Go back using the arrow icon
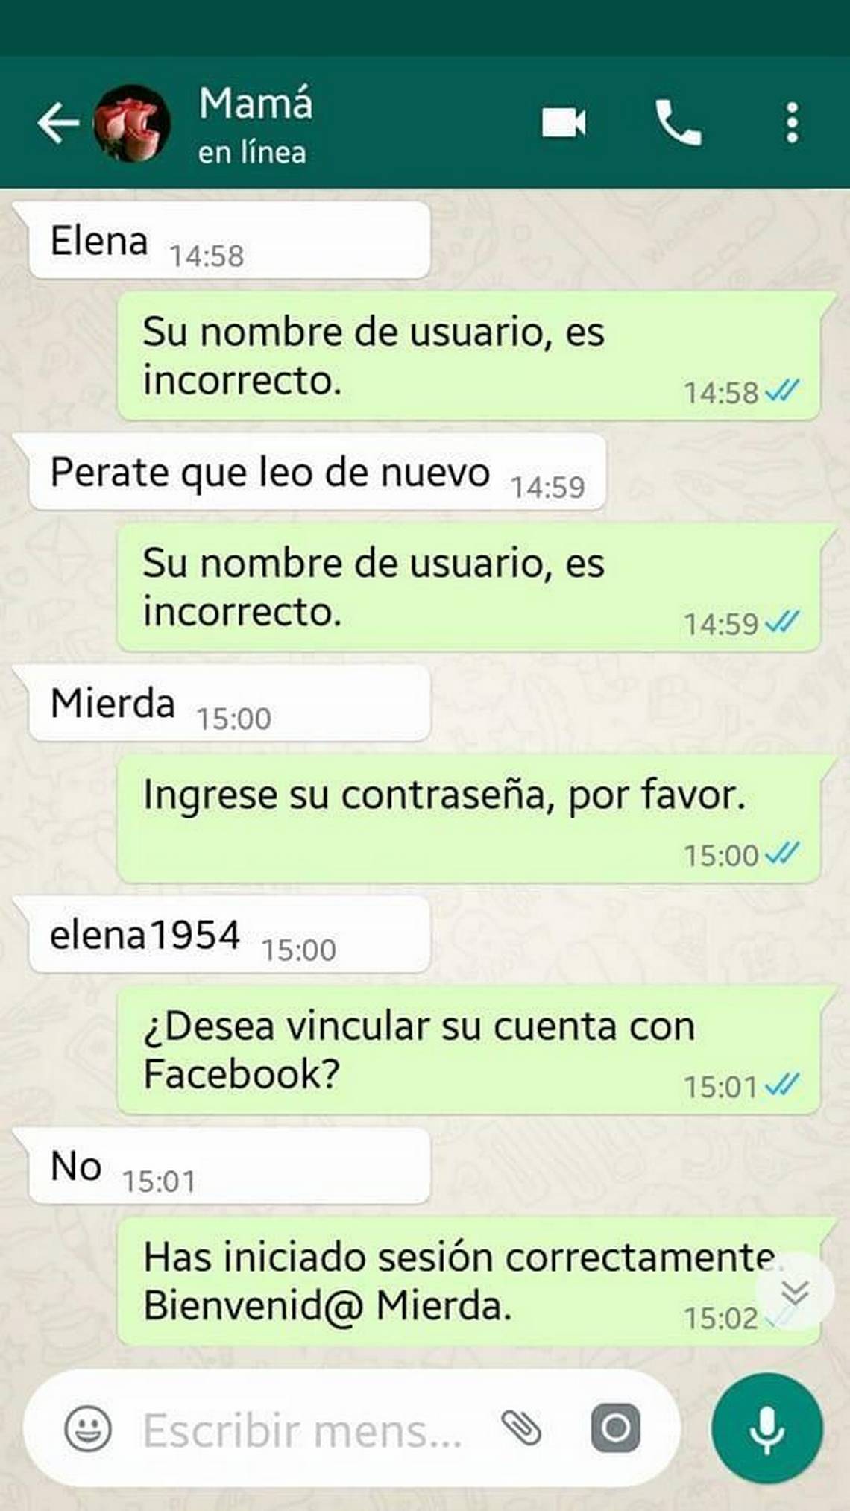The height and width of the screenshot is (1511, 850). pos(58,123)
